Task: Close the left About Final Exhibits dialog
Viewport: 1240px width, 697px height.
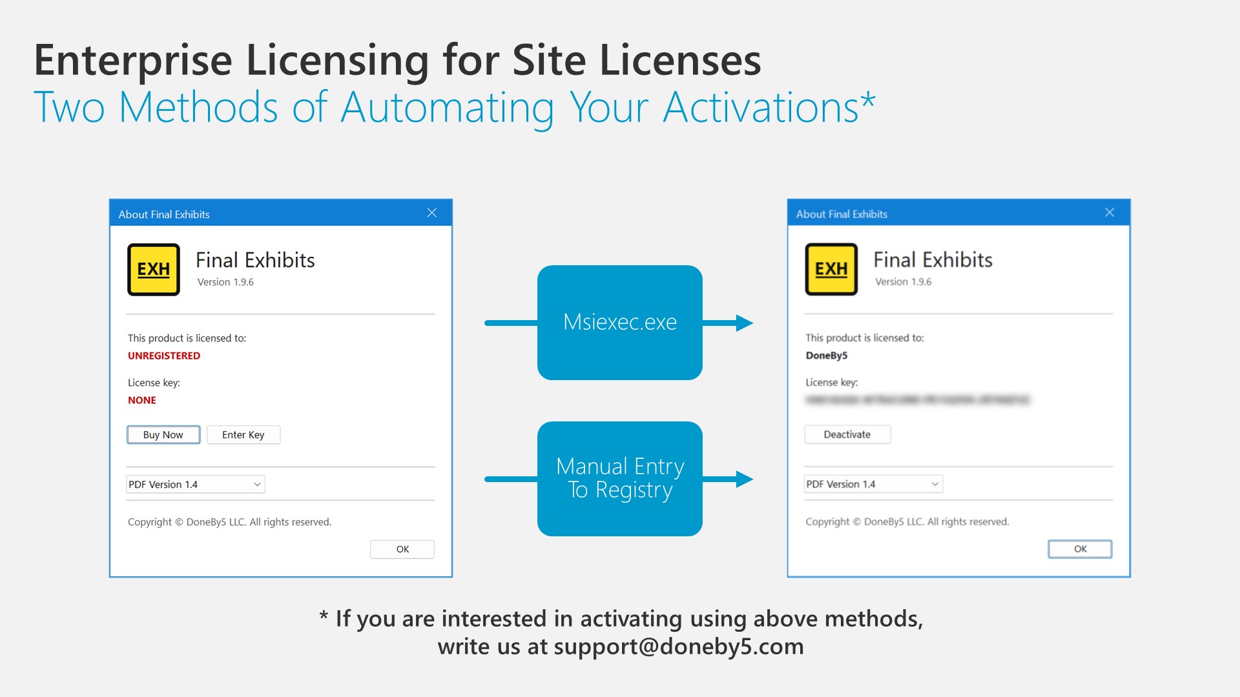Action: (432, 213)
